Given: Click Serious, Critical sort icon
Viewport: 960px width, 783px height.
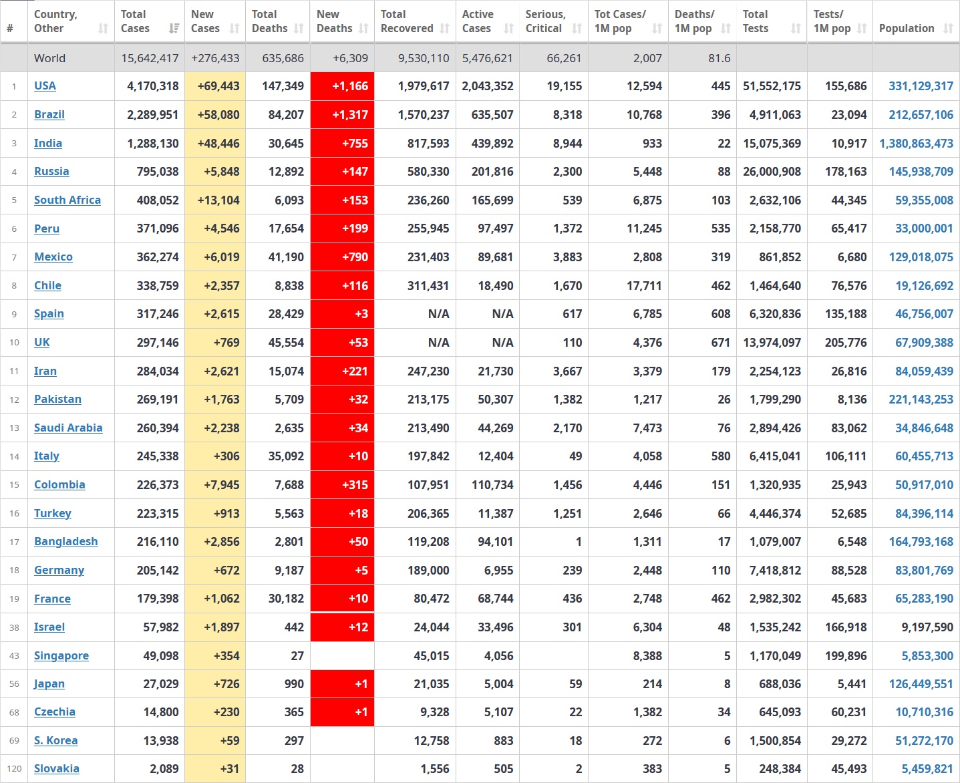Looking at the screenshot, I should click(577, 29).
